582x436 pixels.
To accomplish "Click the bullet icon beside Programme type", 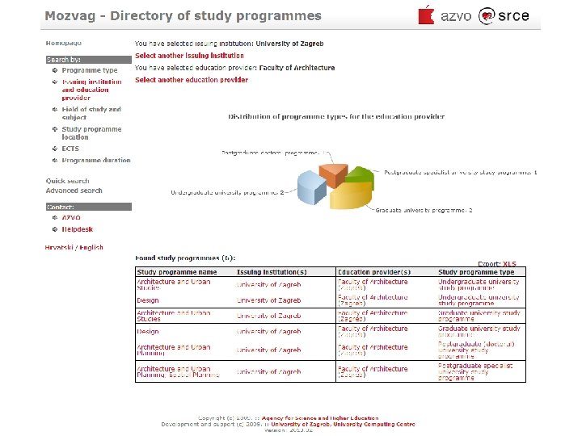I will (55, 70).
